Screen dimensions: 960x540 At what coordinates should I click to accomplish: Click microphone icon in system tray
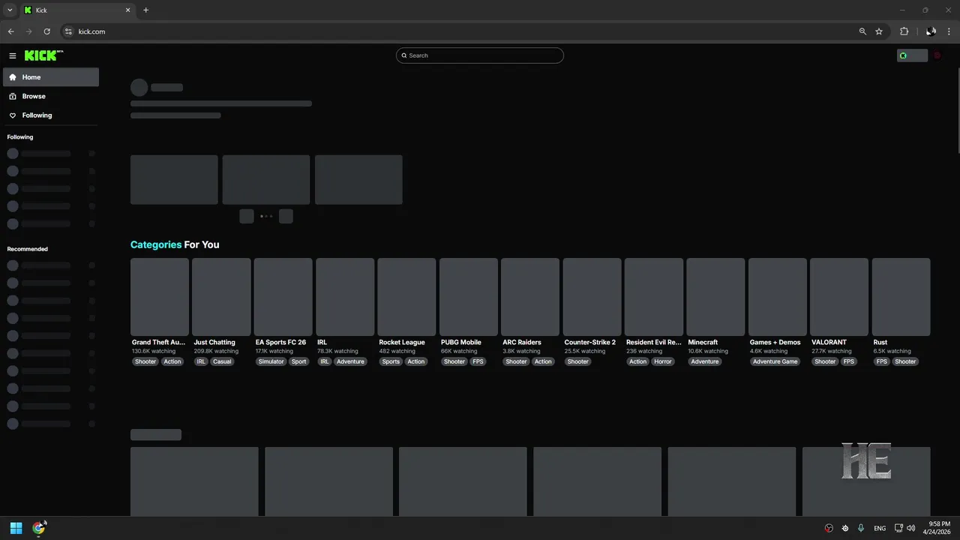pyautogui.click(x=861, y=528)
